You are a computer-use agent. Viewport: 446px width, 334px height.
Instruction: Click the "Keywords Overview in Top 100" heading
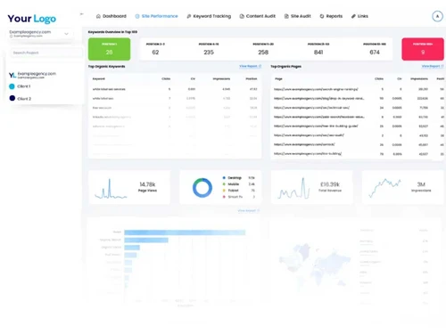tap(112, 32)
